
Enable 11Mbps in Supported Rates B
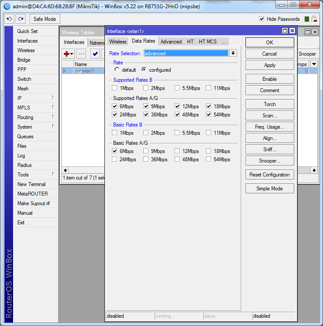point(209,88)
